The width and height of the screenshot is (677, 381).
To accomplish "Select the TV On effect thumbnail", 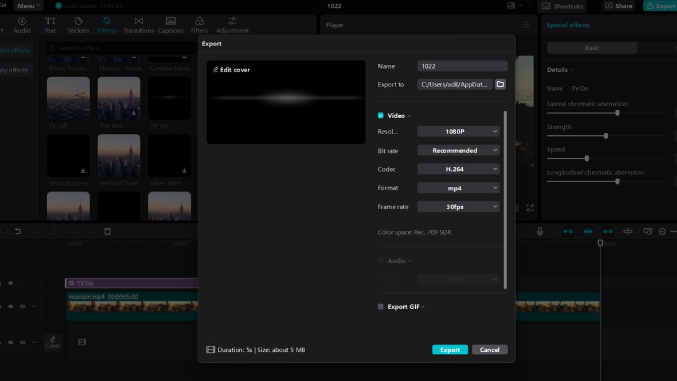I will point(170,98).
